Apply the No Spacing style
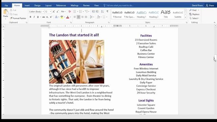The height and width of the screenshot is (122, 217). click(x=129, y=14)
